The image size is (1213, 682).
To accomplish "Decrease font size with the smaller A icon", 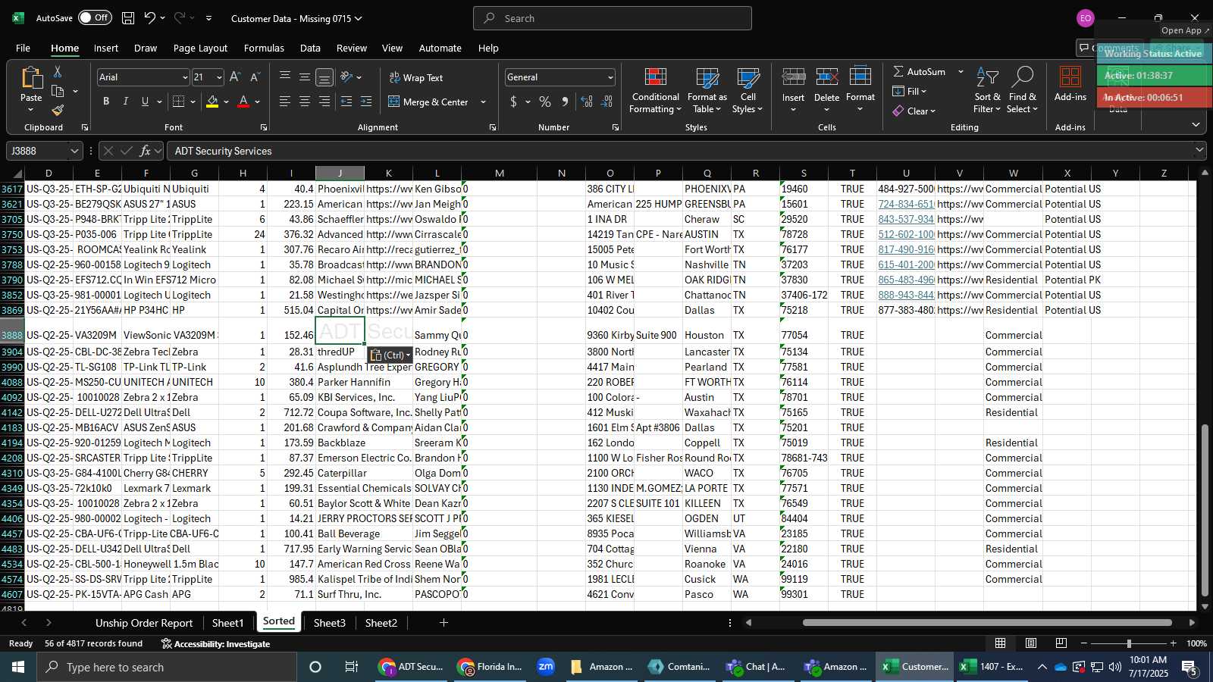I will coord(255,77).
